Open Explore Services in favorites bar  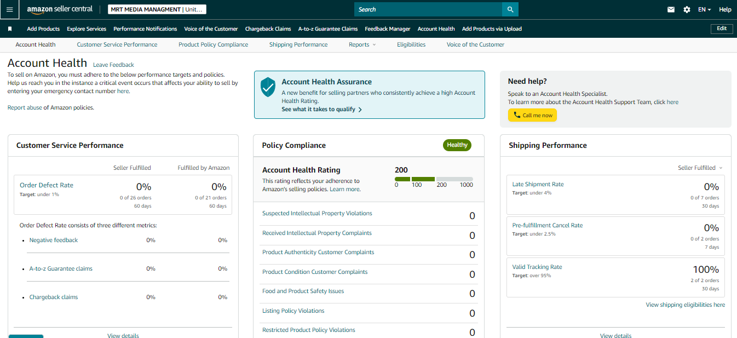87,28
